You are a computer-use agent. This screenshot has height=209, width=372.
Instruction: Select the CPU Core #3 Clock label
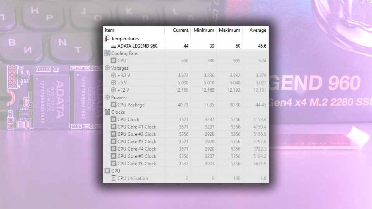coord(137,142)
